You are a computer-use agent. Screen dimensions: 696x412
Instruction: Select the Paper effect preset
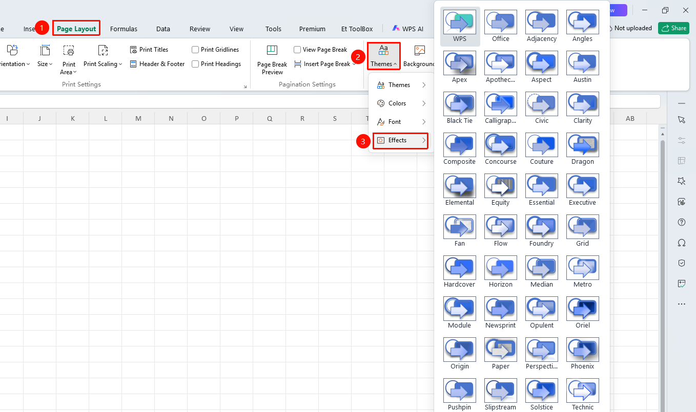(x=501, y=354)
